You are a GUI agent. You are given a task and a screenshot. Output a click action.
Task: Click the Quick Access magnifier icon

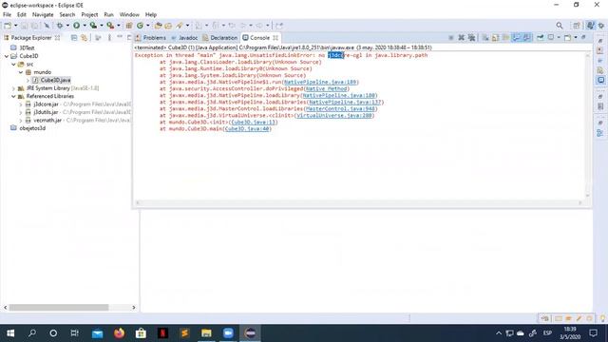pyautogui.click(x=560, y=26)
